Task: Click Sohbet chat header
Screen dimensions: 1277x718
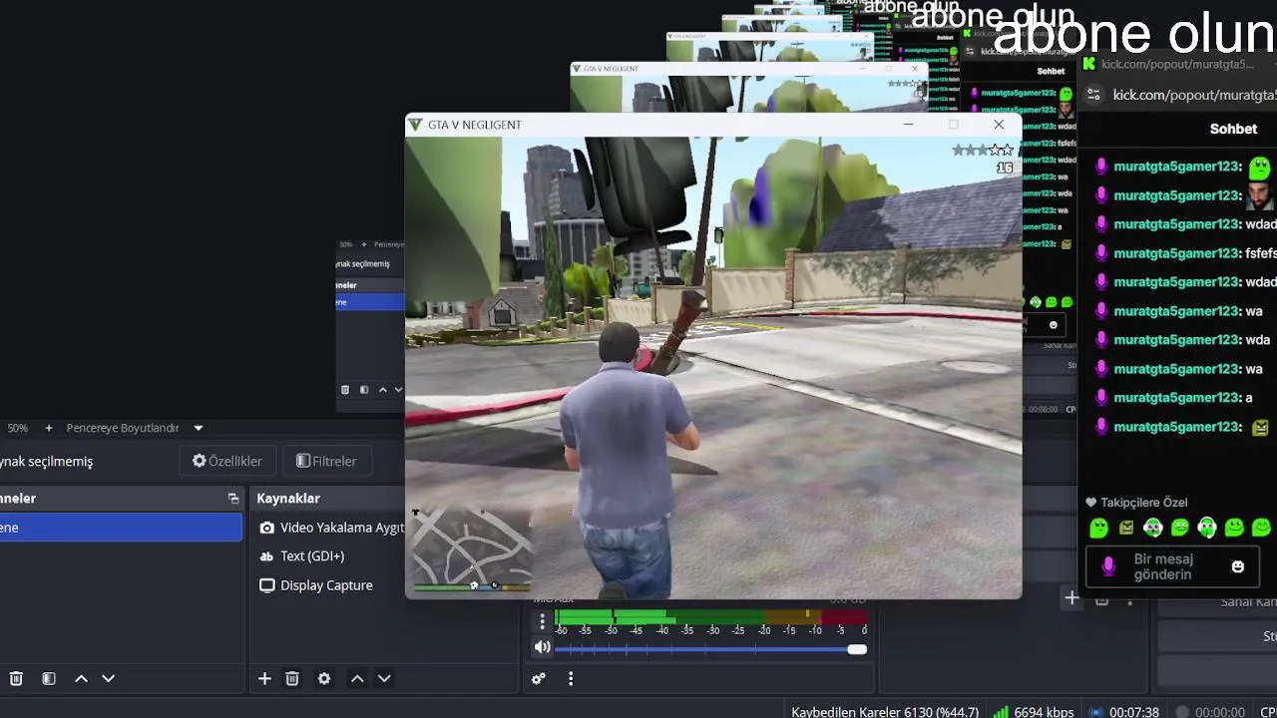Action: click(1233, 129)
